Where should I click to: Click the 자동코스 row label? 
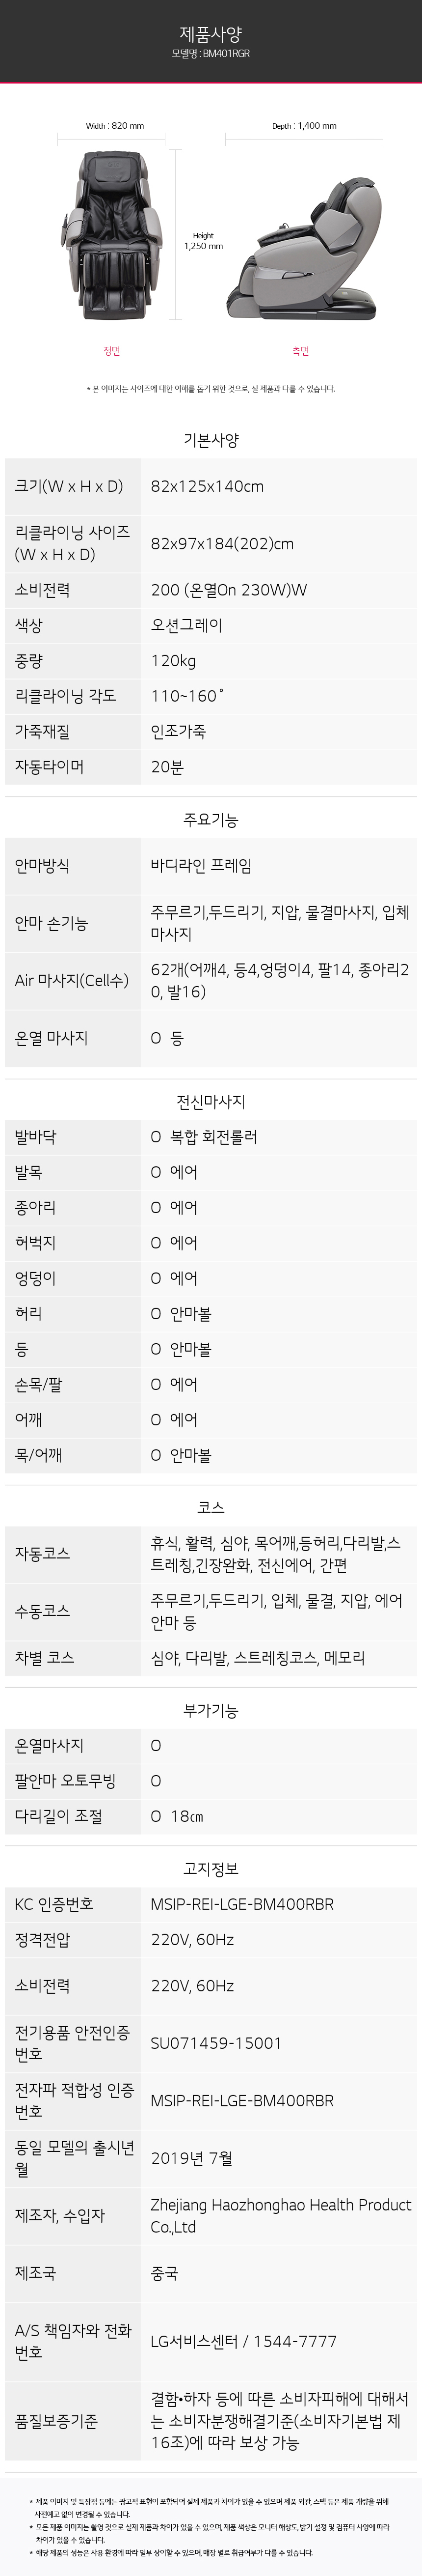pos(42,1553)
